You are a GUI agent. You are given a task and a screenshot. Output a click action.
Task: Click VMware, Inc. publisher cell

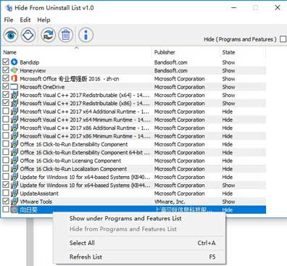(x=170, y=201)
